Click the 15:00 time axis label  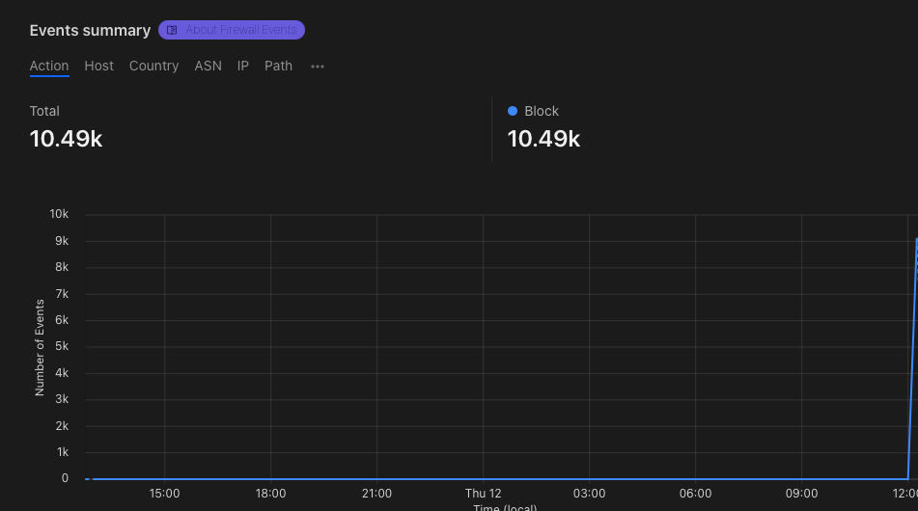click(164, 493)
